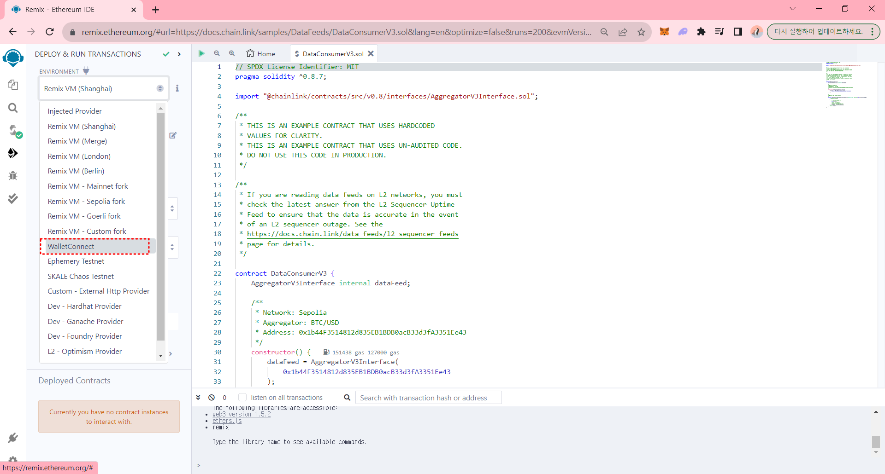The width and height of the screenshot is (885, 474).
Task: Open the File Explorer sidebar icon
Action: [x=13, y=85]
